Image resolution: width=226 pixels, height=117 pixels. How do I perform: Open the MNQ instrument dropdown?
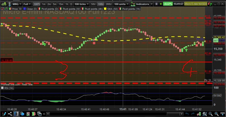pyautogui.click(x=17, y=4)
